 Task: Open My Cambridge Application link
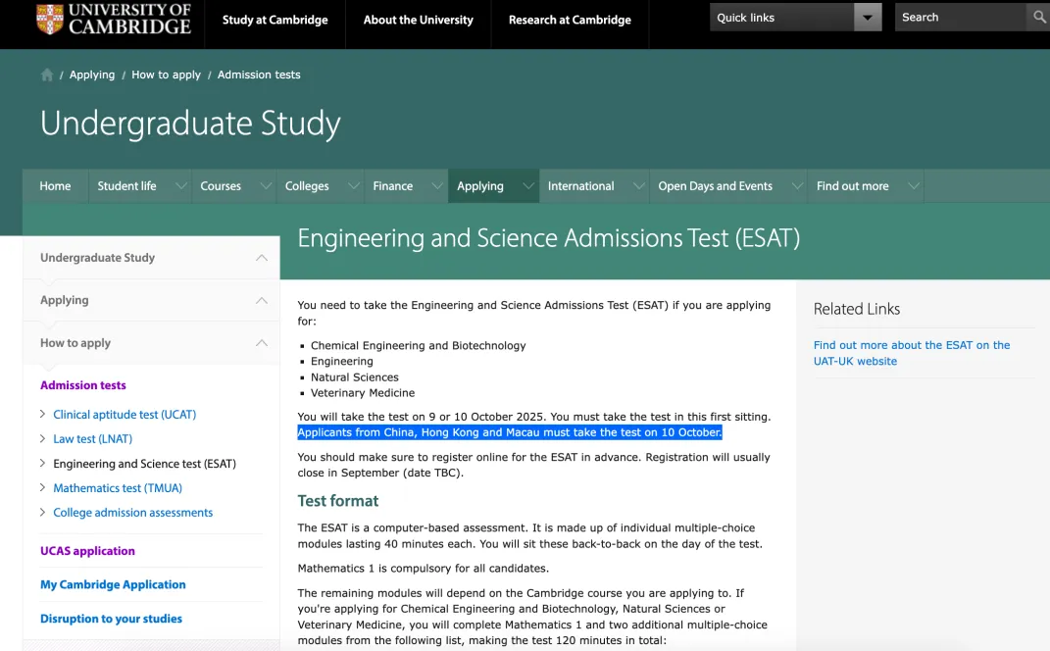(113, 584)
